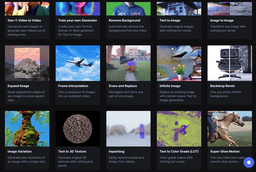The image size is (256, 172).
Task: Click 'Use words and images to generate' description
Action: (26, 31)
